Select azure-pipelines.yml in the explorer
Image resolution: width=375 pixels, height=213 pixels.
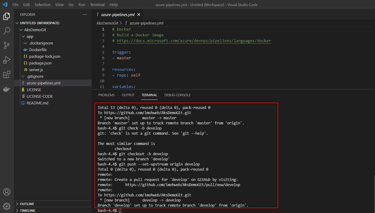[x=53, y=83]
